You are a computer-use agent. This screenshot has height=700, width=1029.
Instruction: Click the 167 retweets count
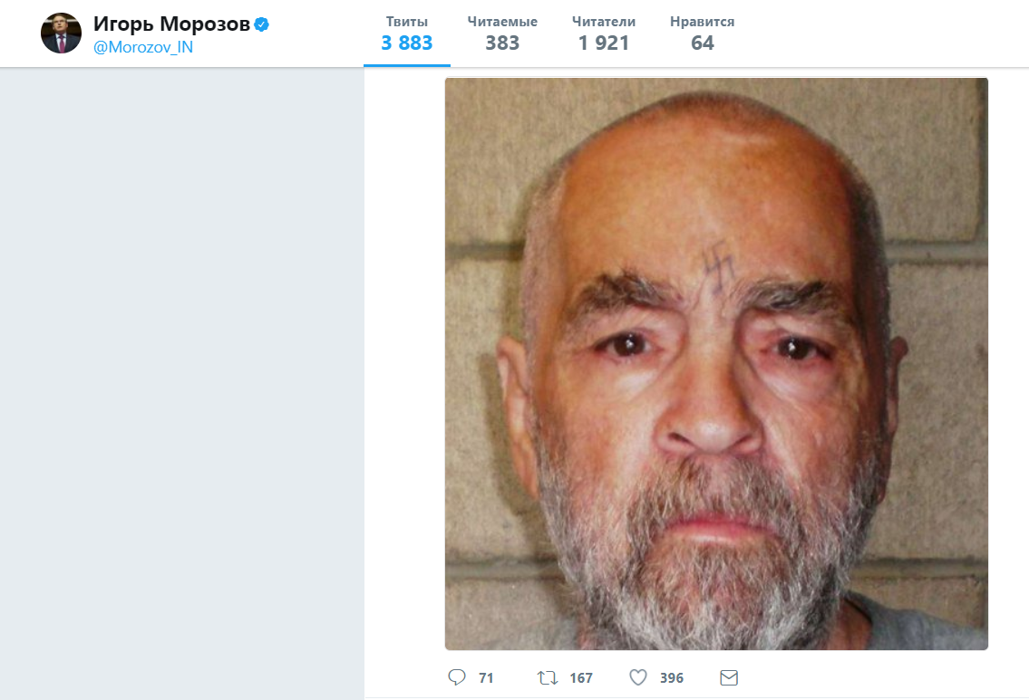[x=581, y=677]
